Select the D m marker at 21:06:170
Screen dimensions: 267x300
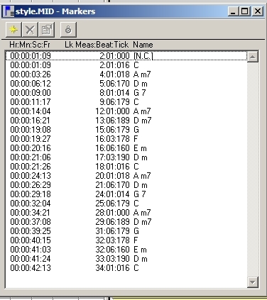click(126, 185)
